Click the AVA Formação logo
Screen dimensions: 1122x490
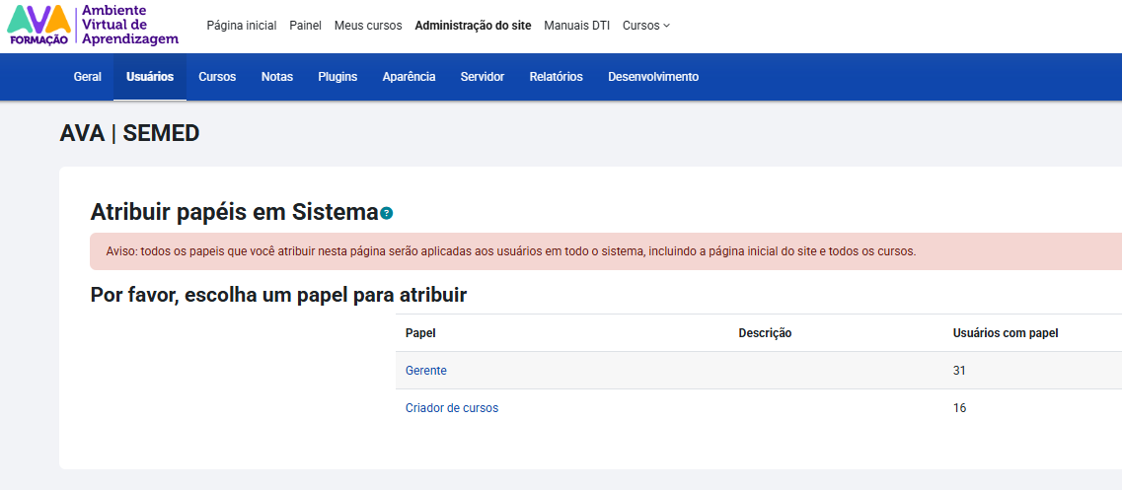(x=93, y=25)
